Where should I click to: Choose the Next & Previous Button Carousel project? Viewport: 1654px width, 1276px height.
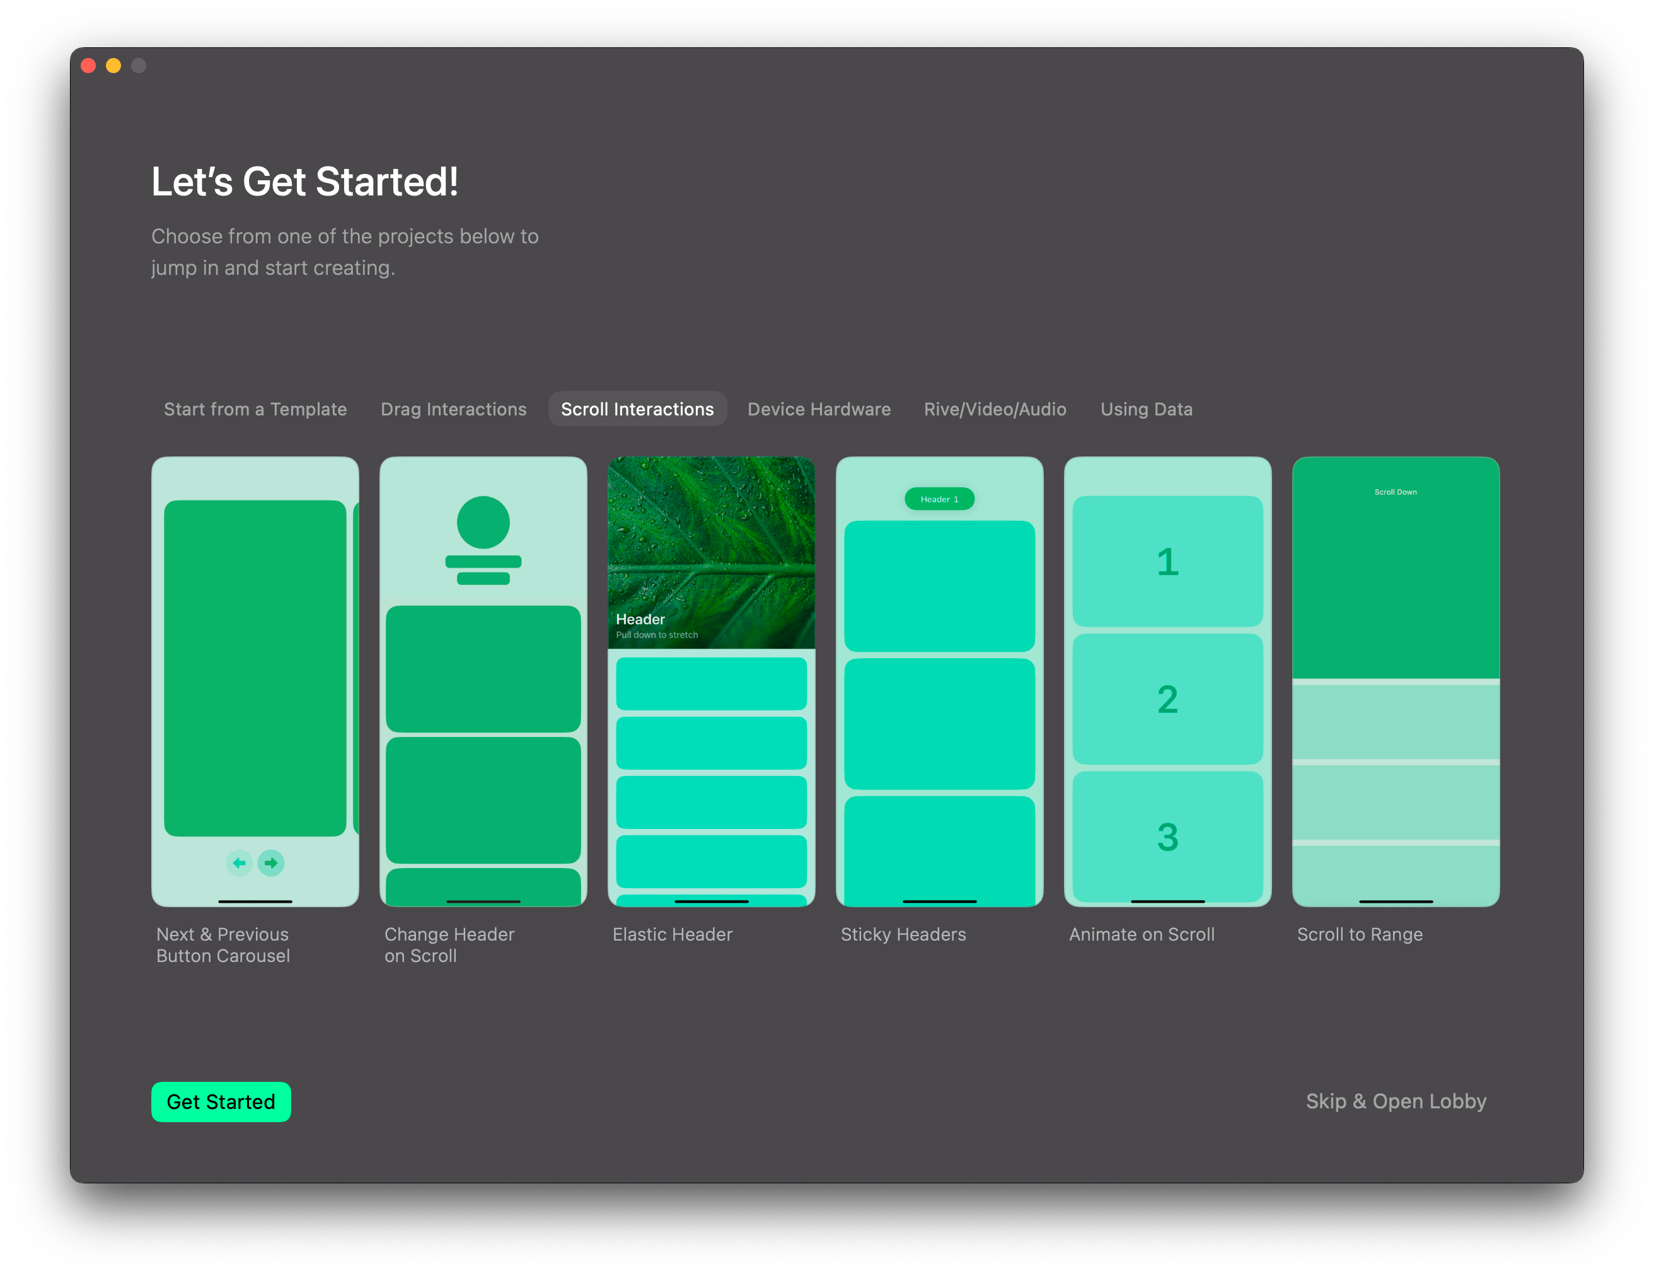255,681
